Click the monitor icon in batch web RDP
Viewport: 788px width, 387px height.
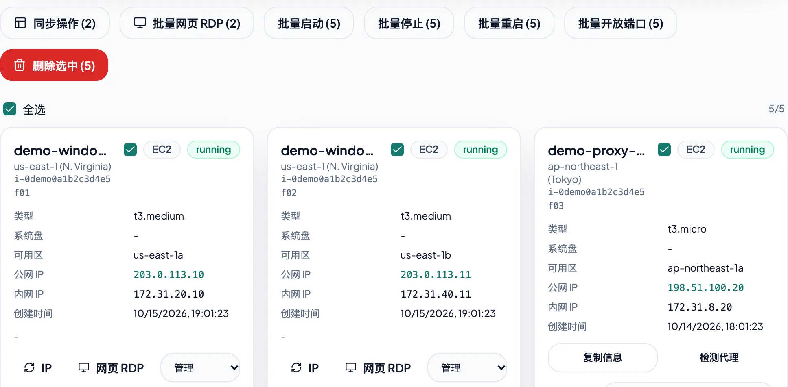click(x=140, y=23)
